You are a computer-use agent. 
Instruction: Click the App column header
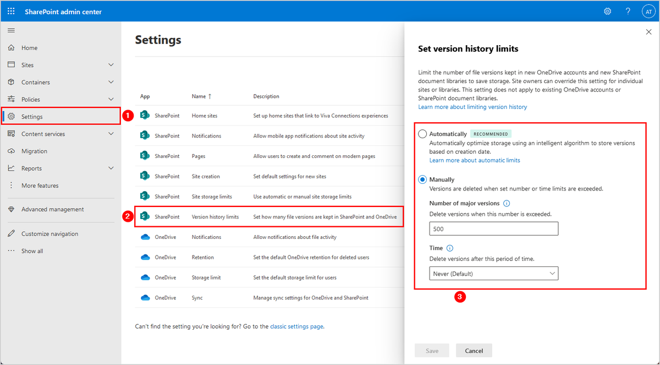[x=145, y=96]
